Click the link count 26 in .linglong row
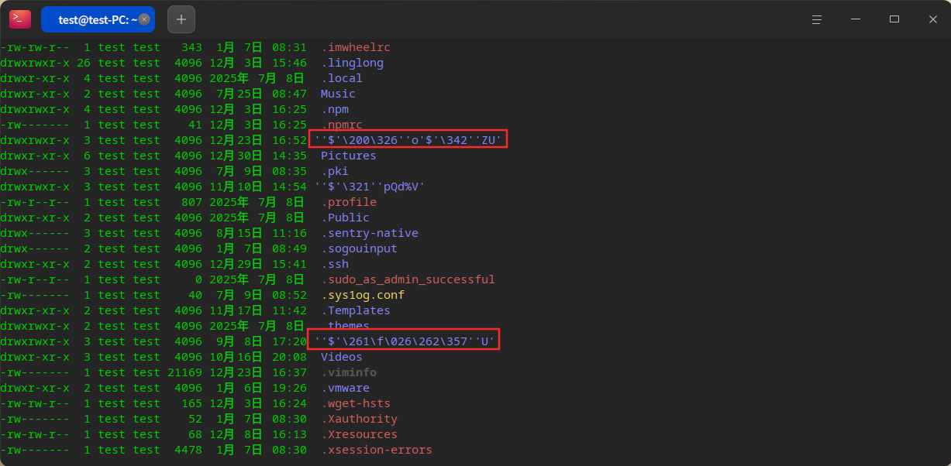This screenshot has height=466, width=951. pyautogui.click(x=84, y=63)
